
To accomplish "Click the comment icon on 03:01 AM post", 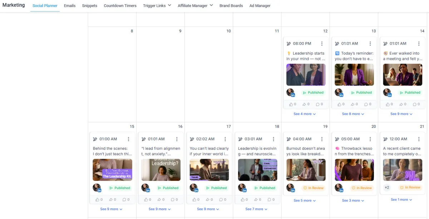I will point(269,200).
